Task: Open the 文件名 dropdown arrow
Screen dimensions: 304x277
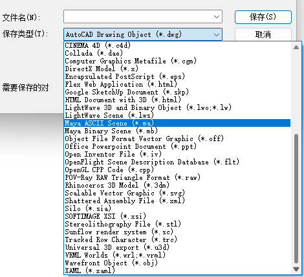Action: coord(217,17)
